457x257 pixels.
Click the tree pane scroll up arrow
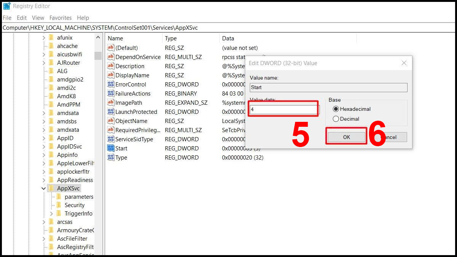coord(98,38)
